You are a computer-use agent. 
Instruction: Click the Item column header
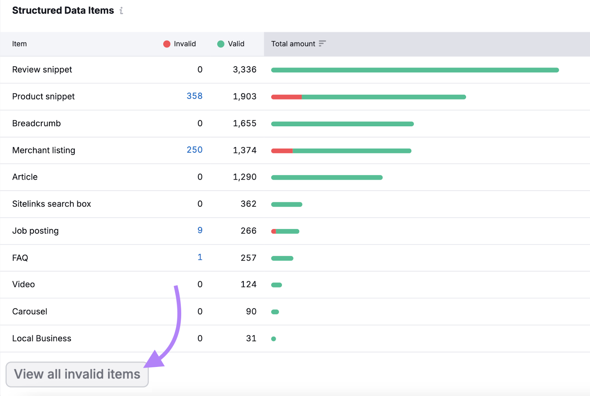pos(20,44)
